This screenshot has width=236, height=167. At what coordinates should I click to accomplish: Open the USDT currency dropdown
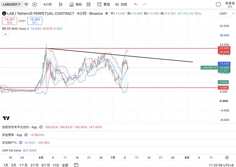(x=227, y=13)
